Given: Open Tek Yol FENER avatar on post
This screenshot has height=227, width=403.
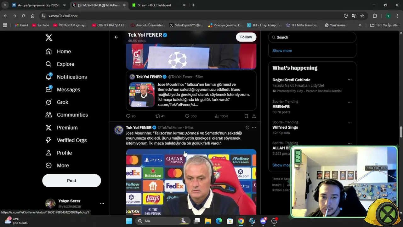Looking at the screenshot, I should coord(119,130).
